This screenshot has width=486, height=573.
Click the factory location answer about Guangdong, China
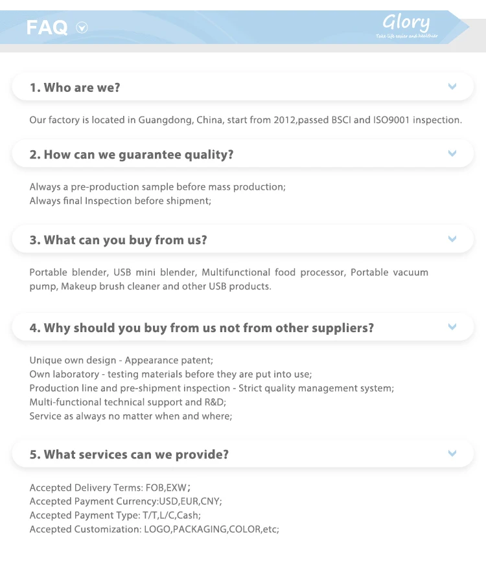click(246, 120)
